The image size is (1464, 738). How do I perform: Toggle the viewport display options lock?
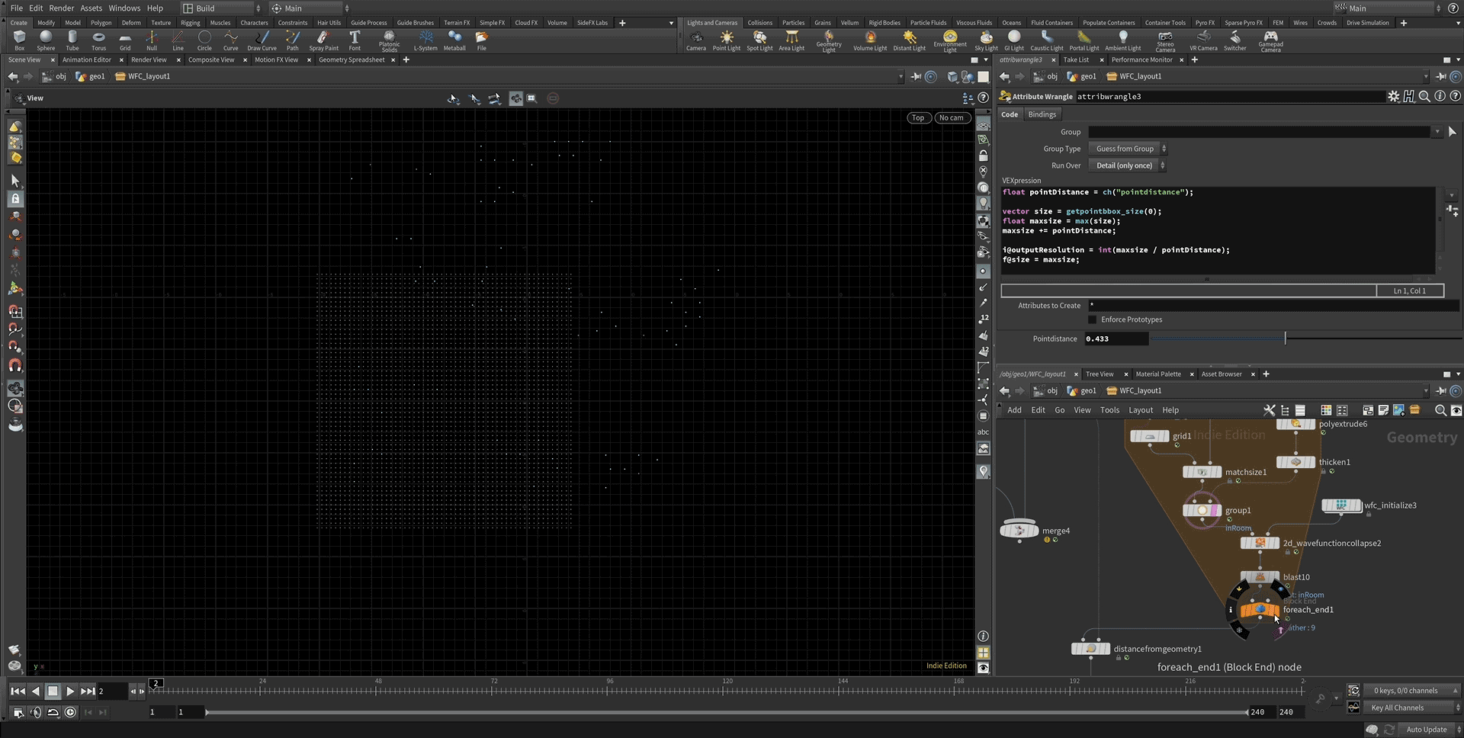pos(984,156)
